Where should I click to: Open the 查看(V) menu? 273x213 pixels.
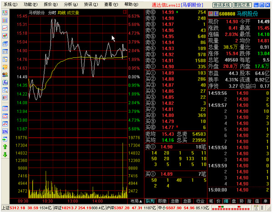click(111, 5)
